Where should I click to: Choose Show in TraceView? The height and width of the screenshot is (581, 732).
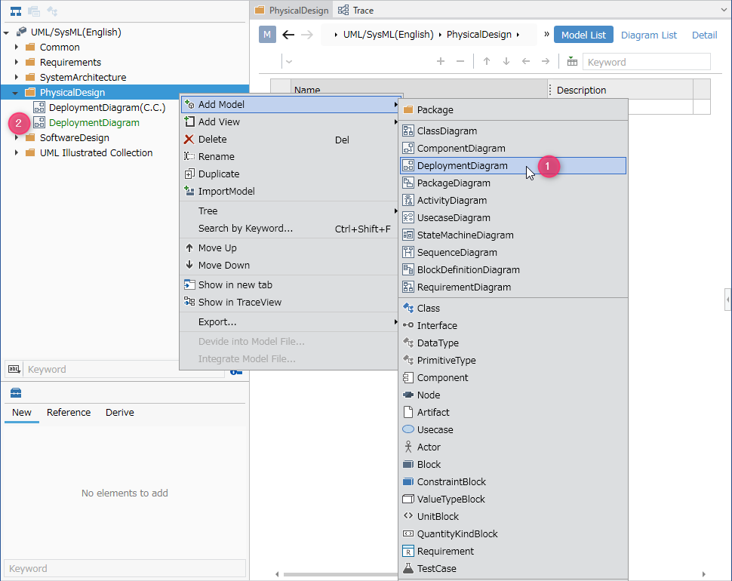pyautogui.click(x=290, y=302)
